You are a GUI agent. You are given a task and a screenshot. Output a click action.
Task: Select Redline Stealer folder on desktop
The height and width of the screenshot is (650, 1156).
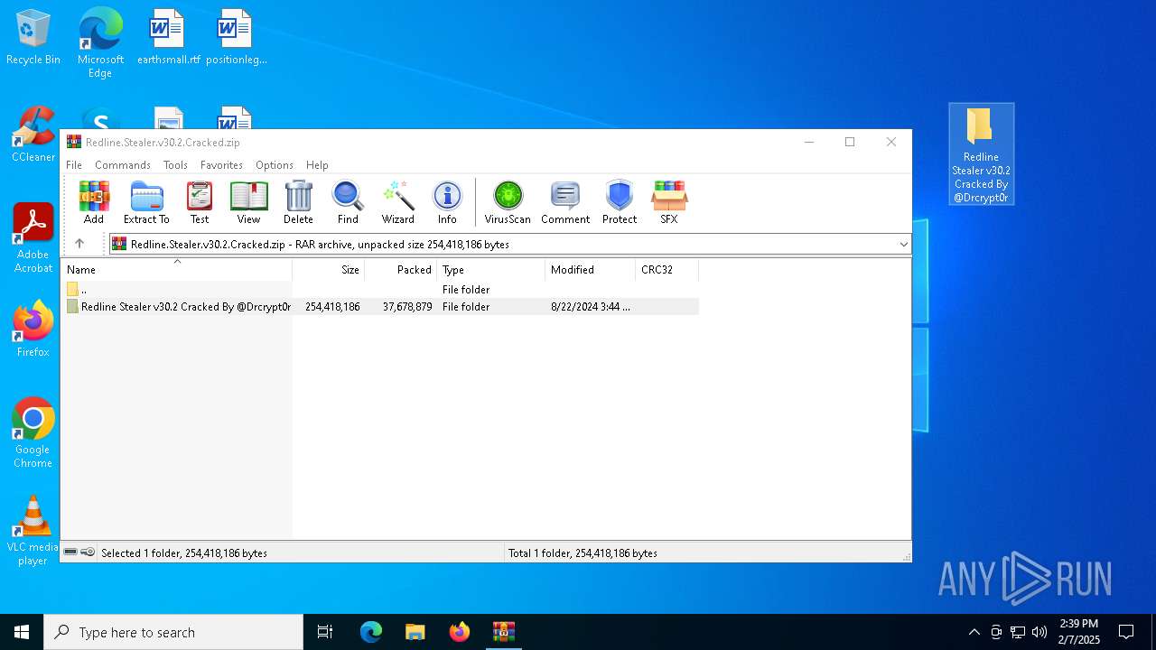pyautogui.click(x=981, y=154)
